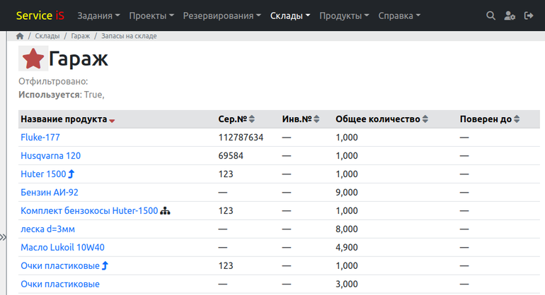Open the Масло Lukoil 10W40 link

pyautogui.click(x=62, y=248)
